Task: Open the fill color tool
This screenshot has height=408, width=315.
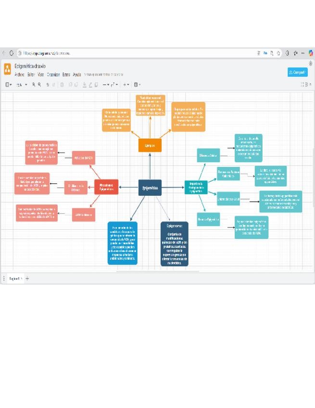Action: (x=85, y=85)
